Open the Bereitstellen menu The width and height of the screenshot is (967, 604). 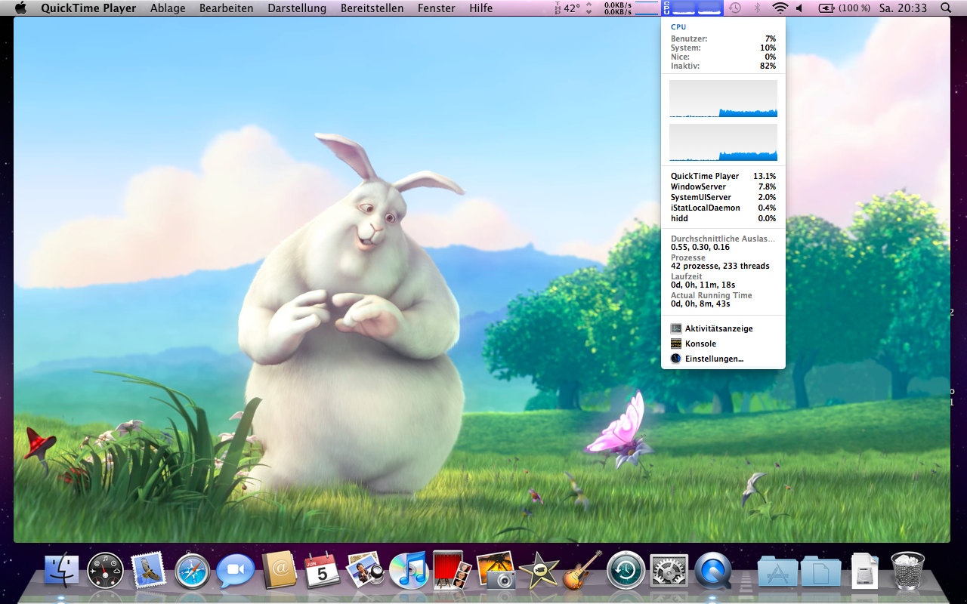[372, 8]
